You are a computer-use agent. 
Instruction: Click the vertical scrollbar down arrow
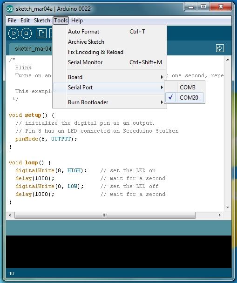tap(228, 208)
